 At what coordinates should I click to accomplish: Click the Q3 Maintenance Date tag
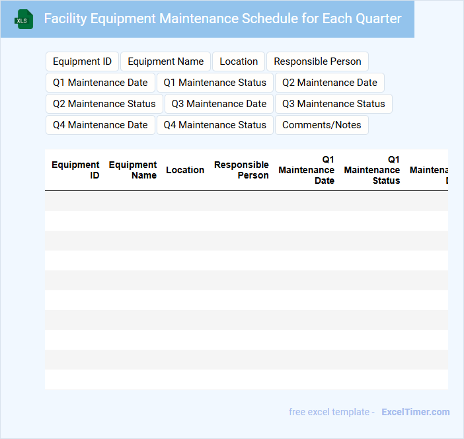[219, 104]
